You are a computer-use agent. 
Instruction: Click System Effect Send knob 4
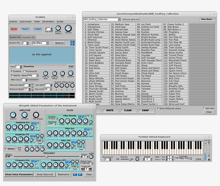(72, 86)
